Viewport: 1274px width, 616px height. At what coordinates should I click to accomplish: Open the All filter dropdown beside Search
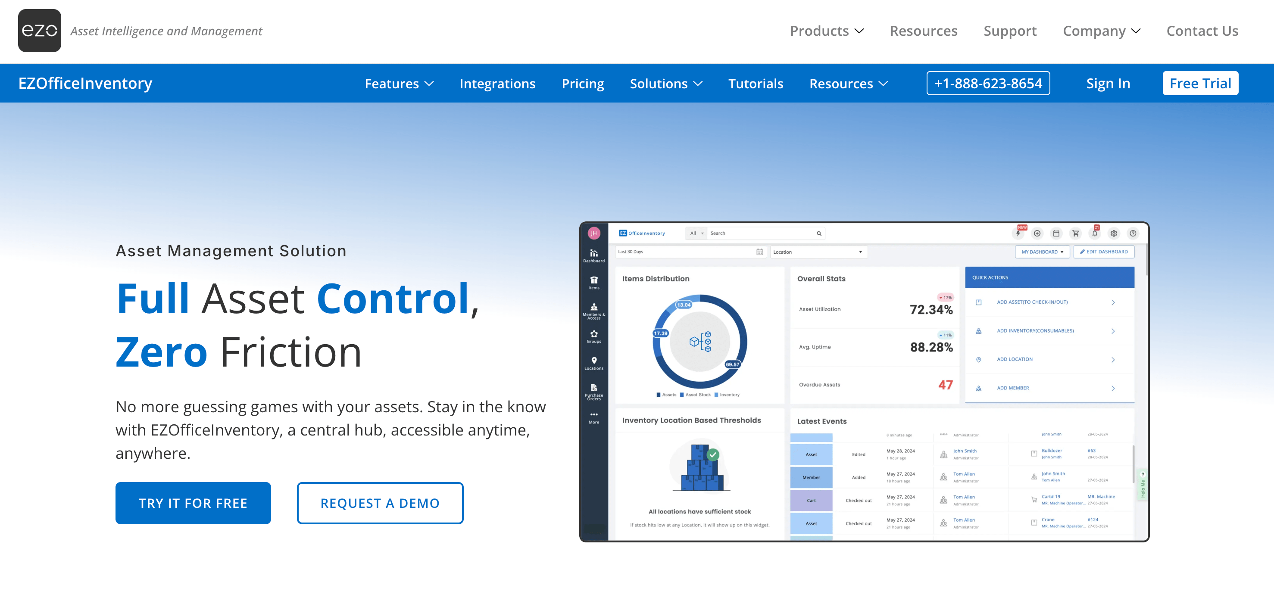696,233
